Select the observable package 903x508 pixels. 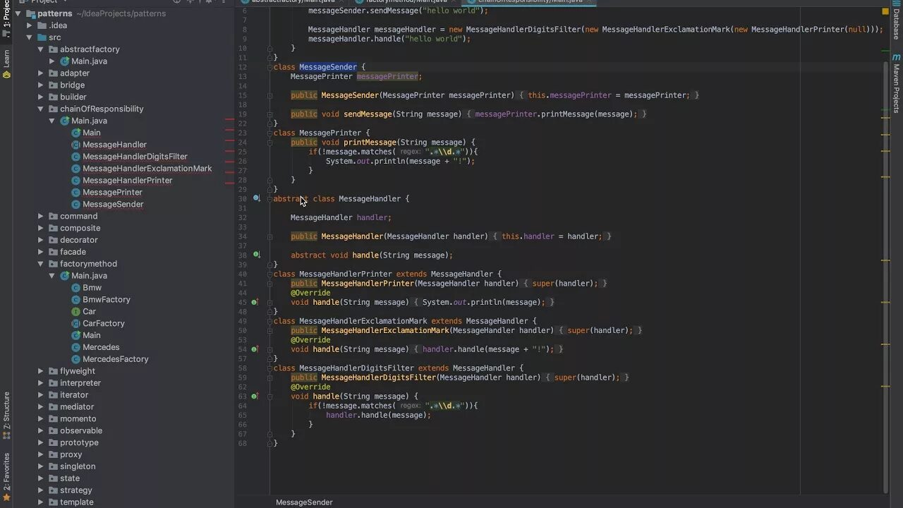(x=81, y=430)
